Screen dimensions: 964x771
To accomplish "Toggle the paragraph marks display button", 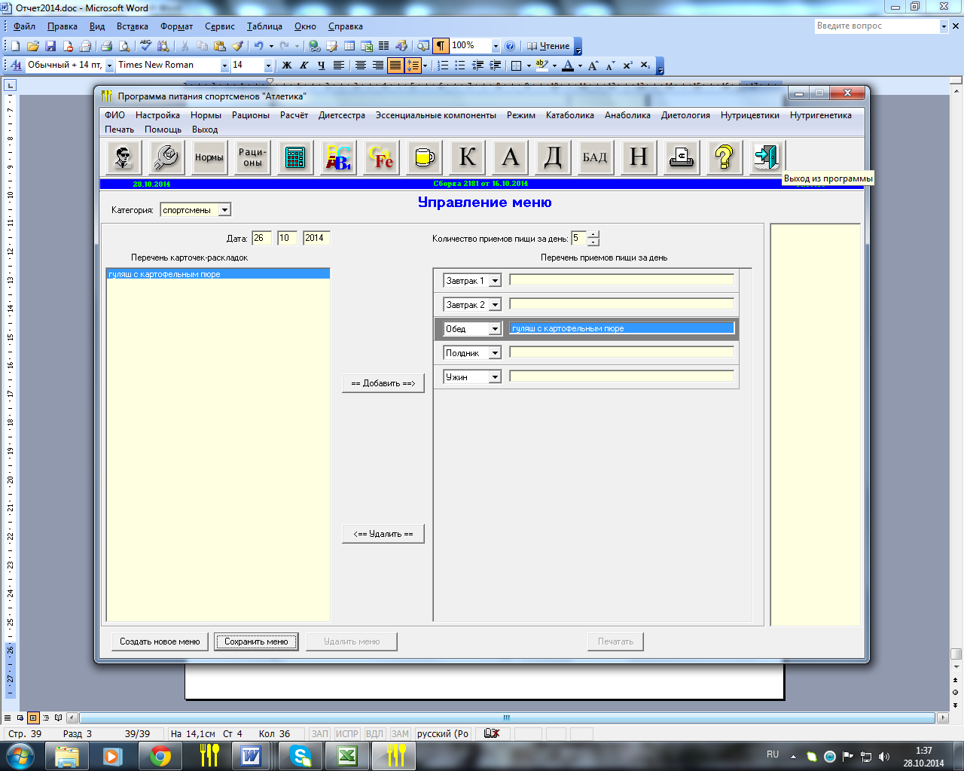I will click(x=441, y=46).
